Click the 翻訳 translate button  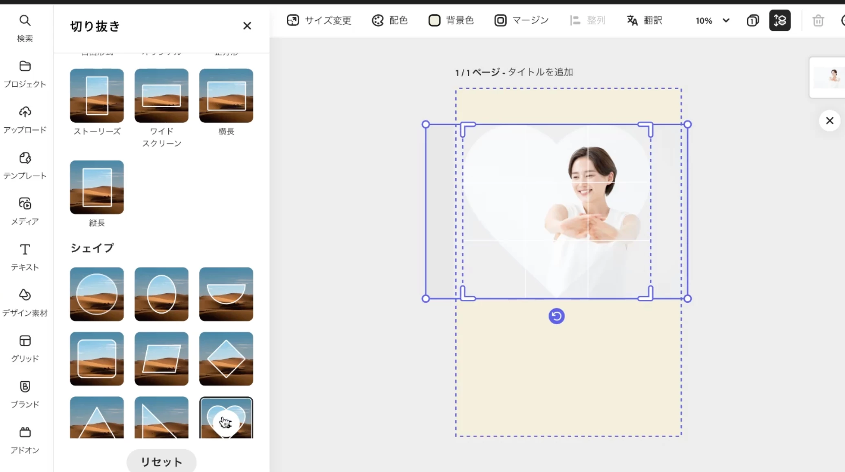pos(645,20)
